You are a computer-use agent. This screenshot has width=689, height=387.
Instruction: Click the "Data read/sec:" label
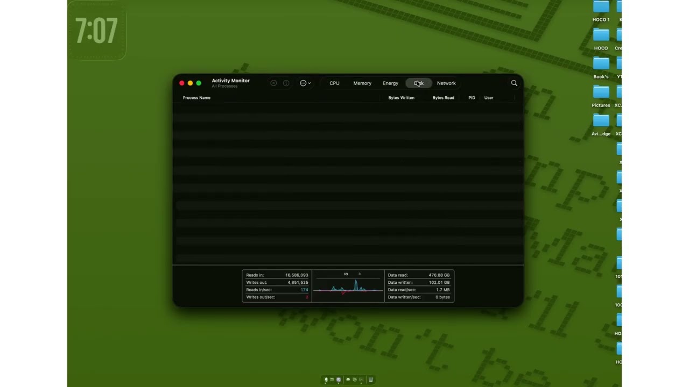coord(402,290)
